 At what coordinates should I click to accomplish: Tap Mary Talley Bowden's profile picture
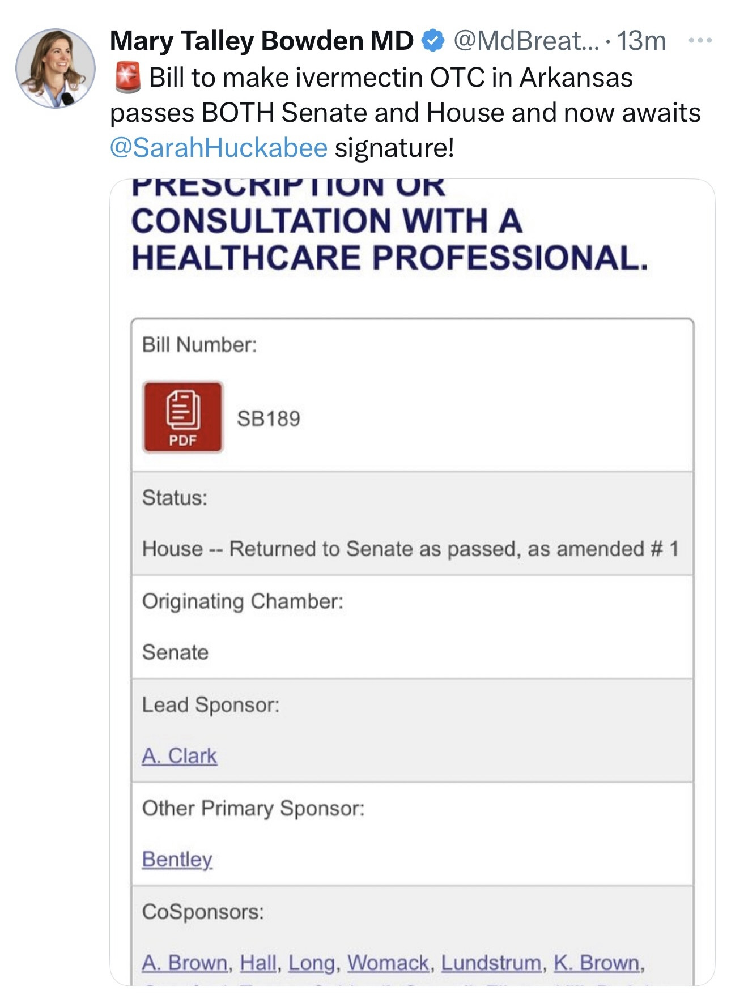(56, 69)
